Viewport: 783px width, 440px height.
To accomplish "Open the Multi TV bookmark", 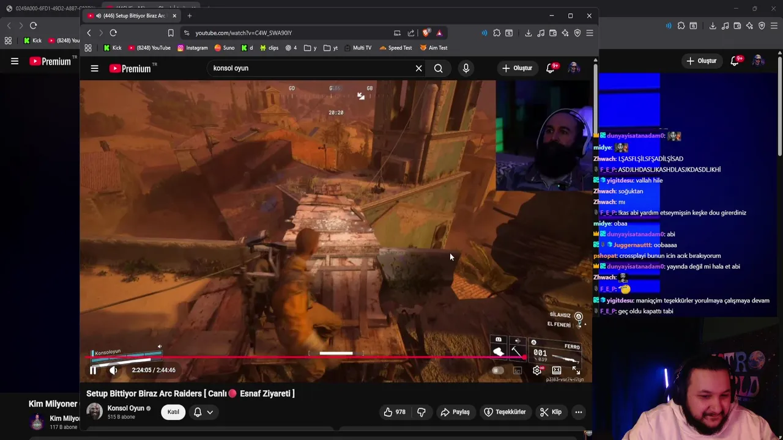I will [x=357, y=48].
